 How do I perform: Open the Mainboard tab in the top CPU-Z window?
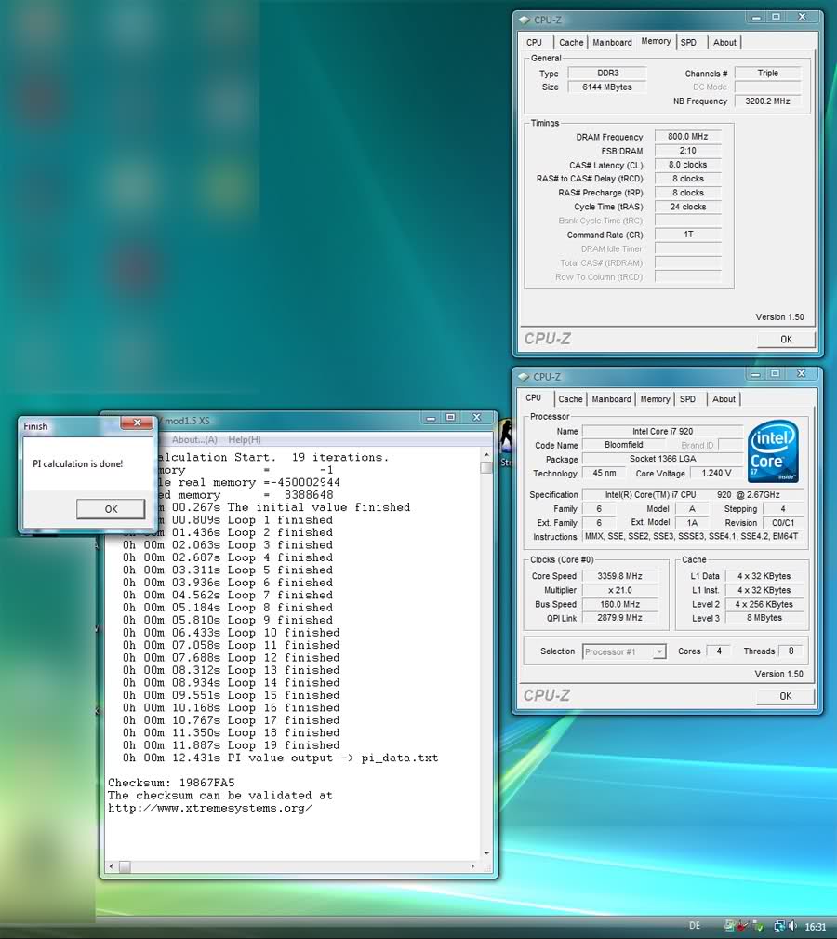point(612,43)
